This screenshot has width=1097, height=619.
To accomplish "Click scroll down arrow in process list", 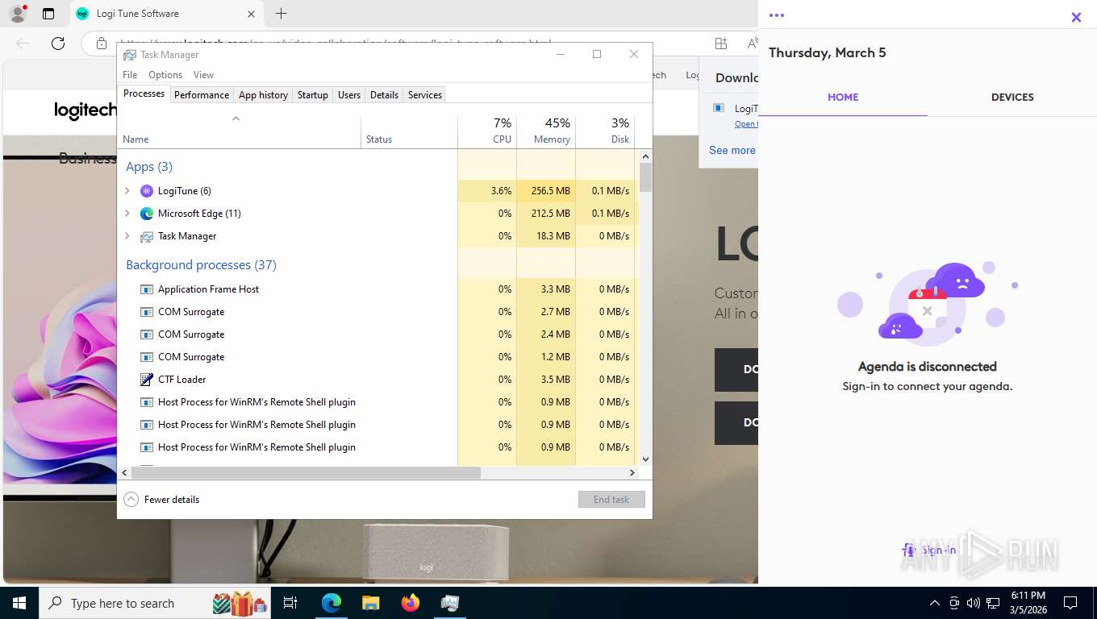I will (x=645, y=459).
